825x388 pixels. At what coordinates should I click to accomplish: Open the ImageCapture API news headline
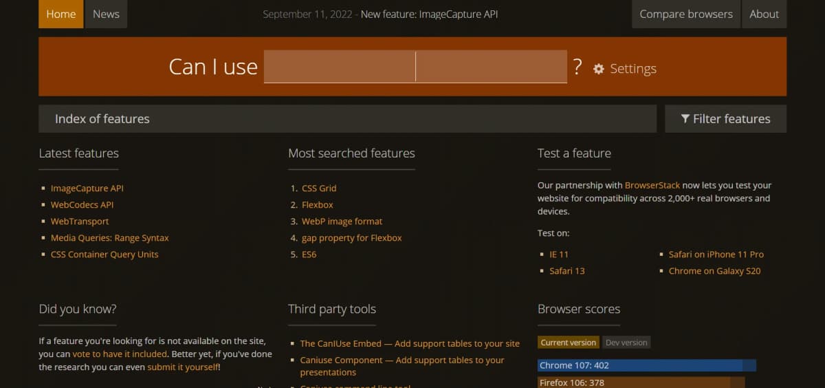click(x=429, y=14)
